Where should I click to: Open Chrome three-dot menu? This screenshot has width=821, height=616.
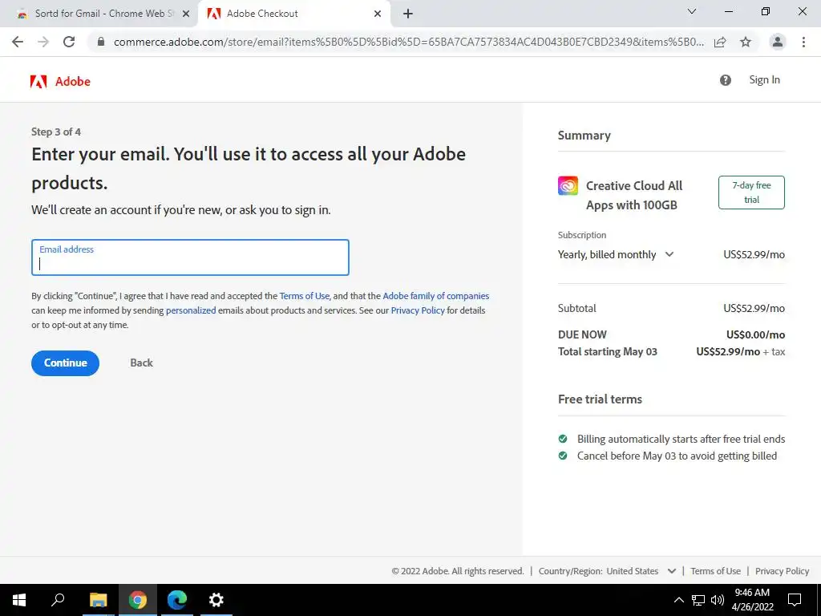tap(803, 42)
